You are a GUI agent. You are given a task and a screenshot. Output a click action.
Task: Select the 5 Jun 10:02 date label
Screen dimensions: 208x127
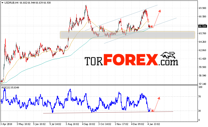click(39, 124)
